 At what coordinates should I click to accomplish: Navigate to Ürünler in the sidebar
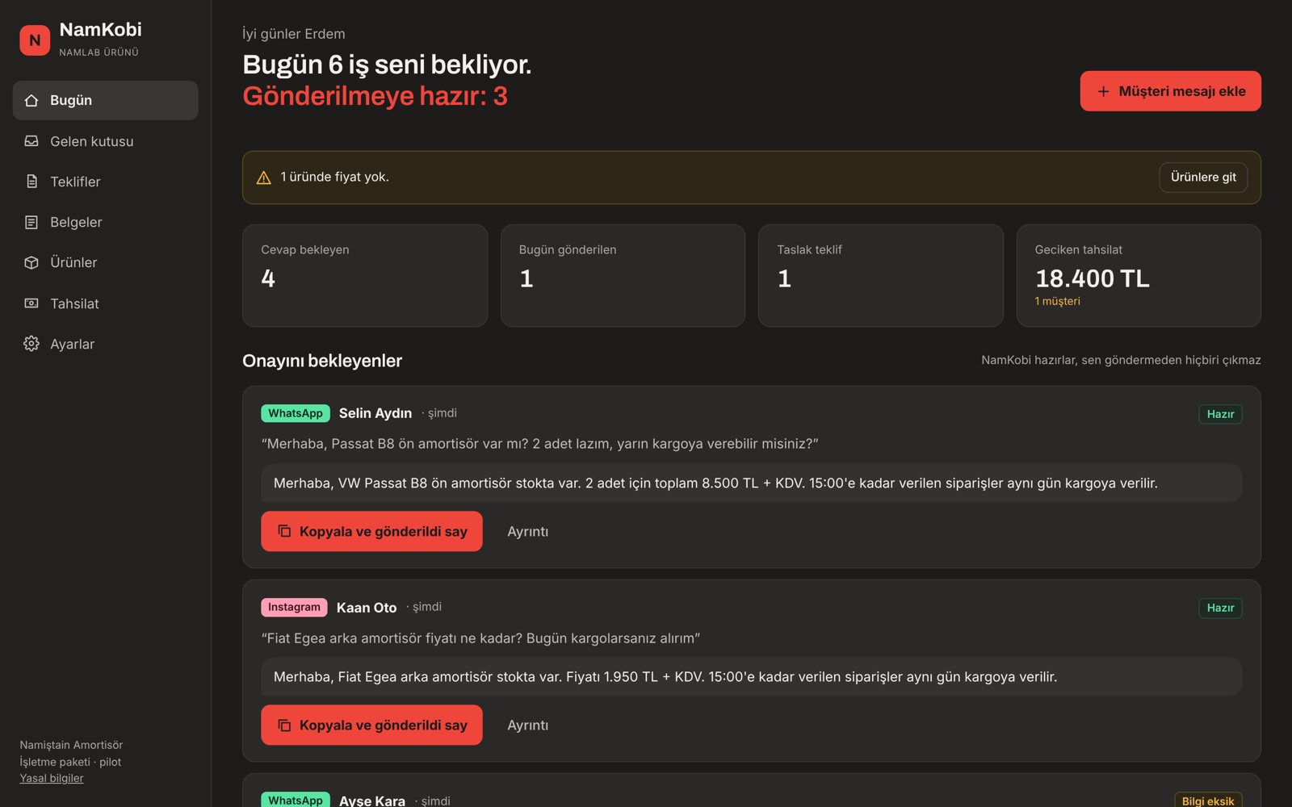point(105,262)
